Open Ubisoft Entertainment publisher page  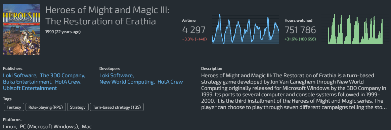click(30, 88)
